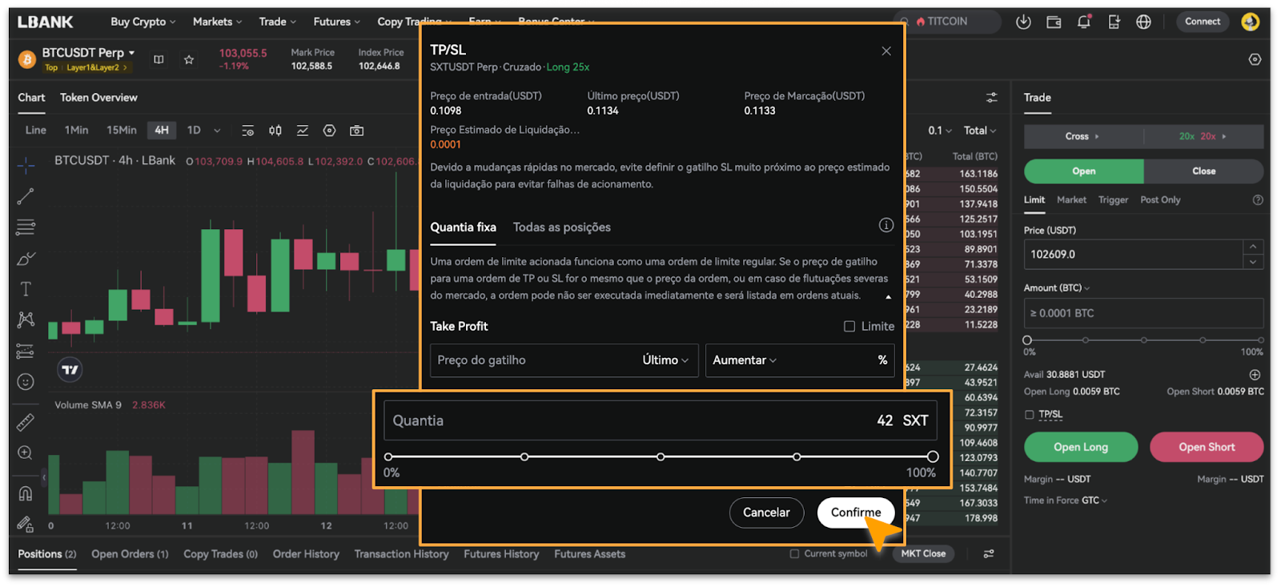The image size is (1281, 587).
Task: Open the mobile app download icon
Action: (1114, 22)
